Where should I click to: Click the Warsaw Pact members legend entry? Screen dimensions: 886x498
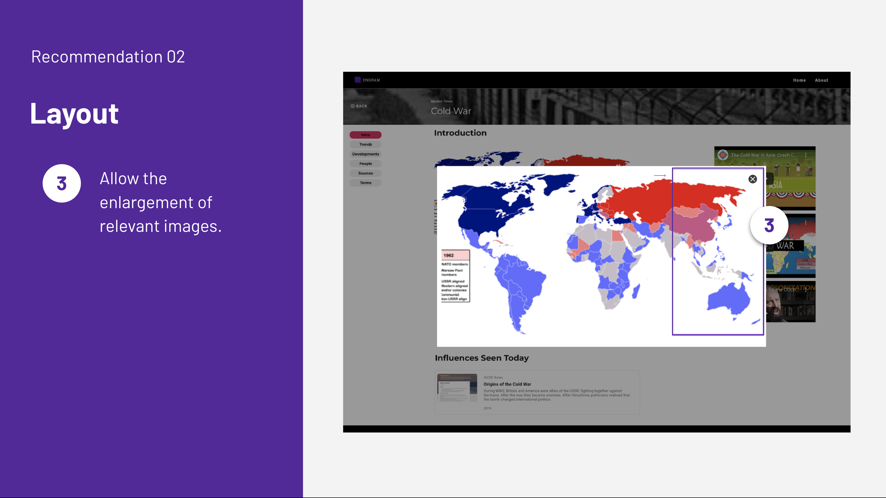tap(452, 272)
